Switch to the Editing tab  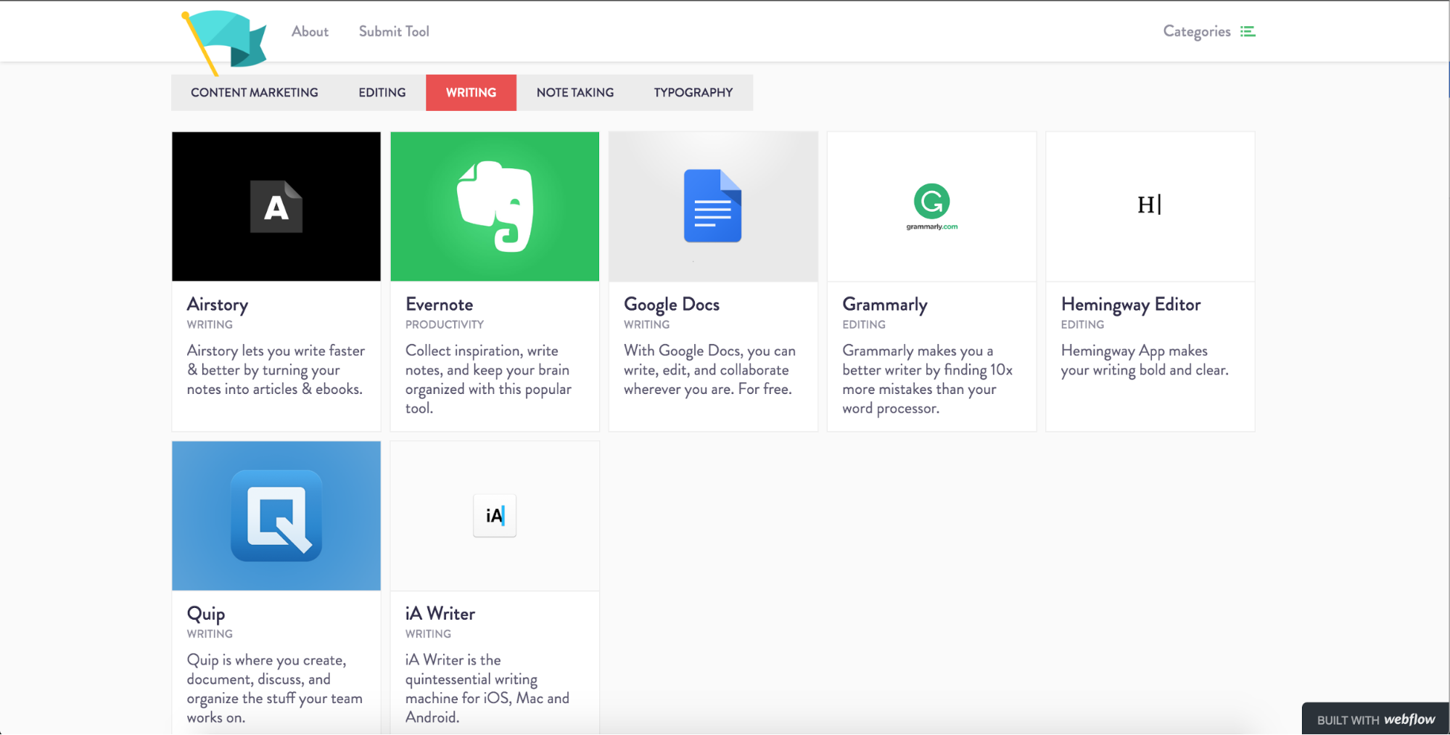[382, 93]
